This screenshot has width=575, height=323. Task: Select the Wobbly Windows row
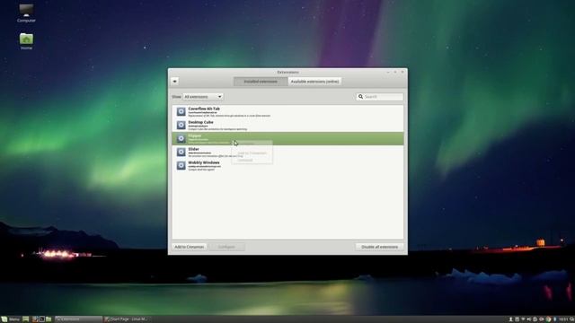pos(287,165)
